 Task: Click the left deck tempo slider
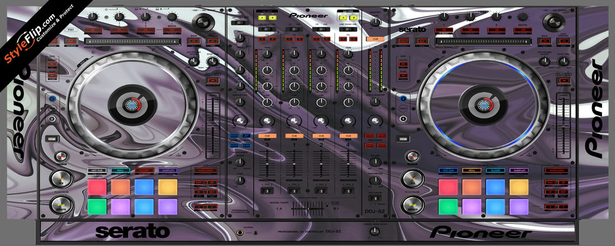[x=214, y=125]
